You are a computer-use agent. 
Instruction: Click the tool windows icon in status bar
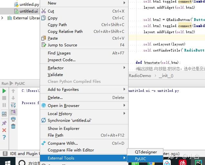(x=5, y=153)
